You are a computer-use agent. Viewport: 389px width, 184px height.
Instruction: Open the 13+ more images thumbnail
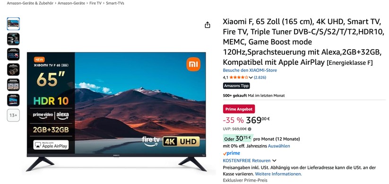click(x=13, y=115)
